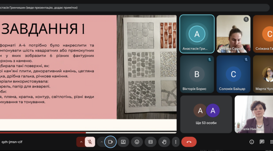Click the letter B avatar of Вікторія Борис
273x151 pixels.
197,74
